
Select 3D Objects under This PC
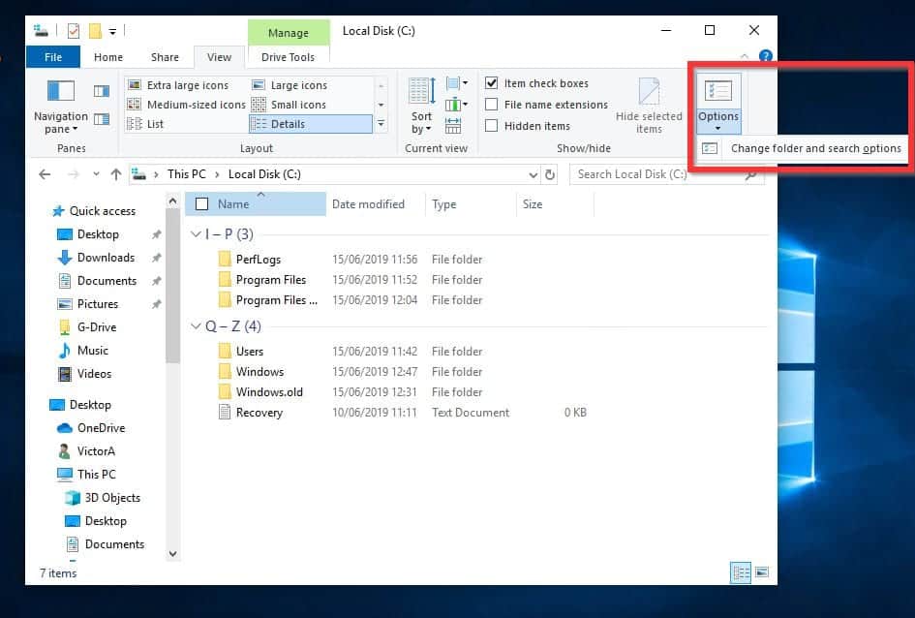(x=103, y=498)
